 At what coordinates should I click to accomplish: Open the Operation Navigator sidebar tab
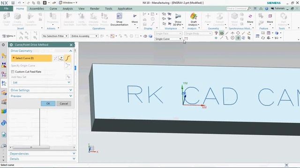pos(4,83)
